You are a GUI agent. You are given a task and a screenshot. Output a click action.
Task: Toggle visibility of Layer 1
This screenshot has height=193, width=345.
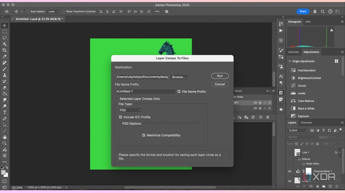289,181
